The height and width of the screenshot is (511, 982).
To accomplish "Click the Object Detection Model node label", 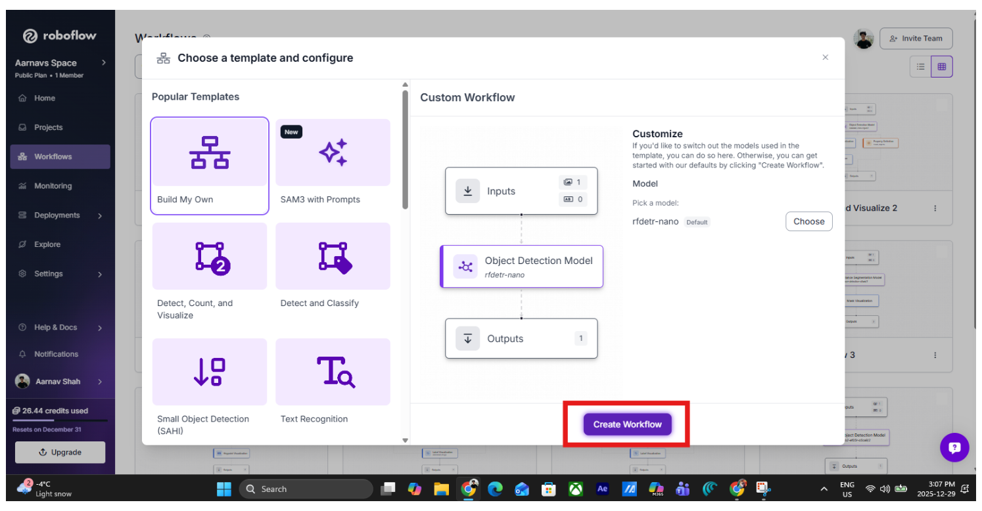I will (x=538, y=260).
